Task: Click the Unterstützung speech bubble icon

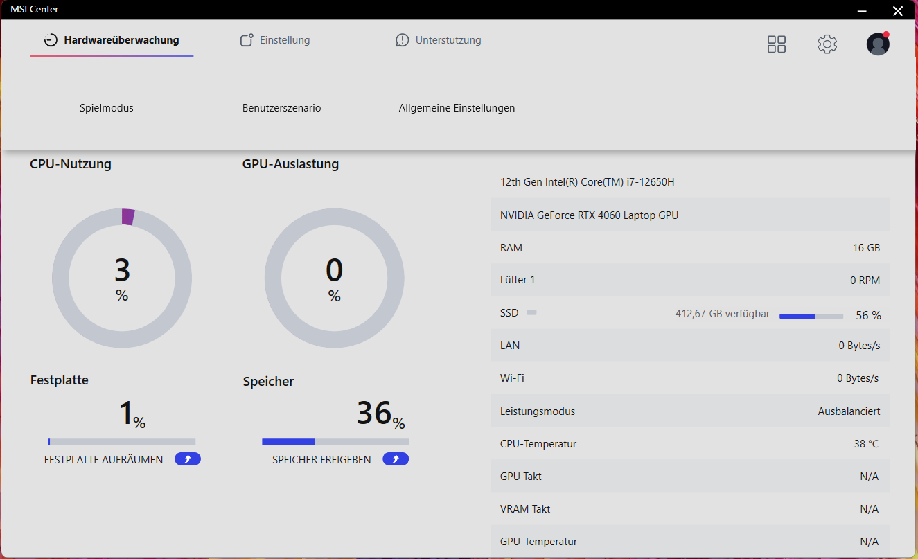Action: [x=403, y=40]
